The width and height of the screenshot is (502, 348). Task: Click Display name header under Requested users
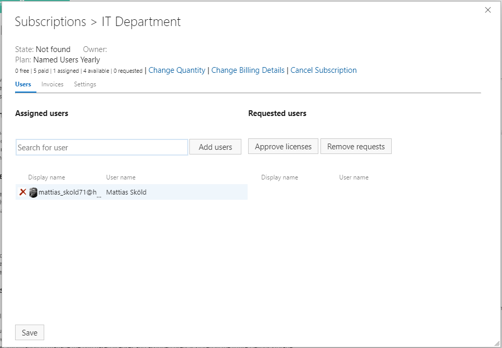(x=279, y=177)
